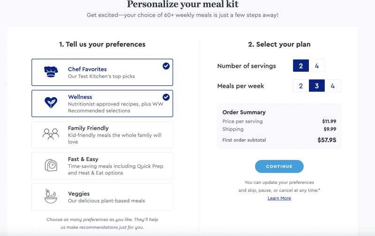
Task: Click the Wellness heart leaf icon
Action: click(x=51, y=102)
